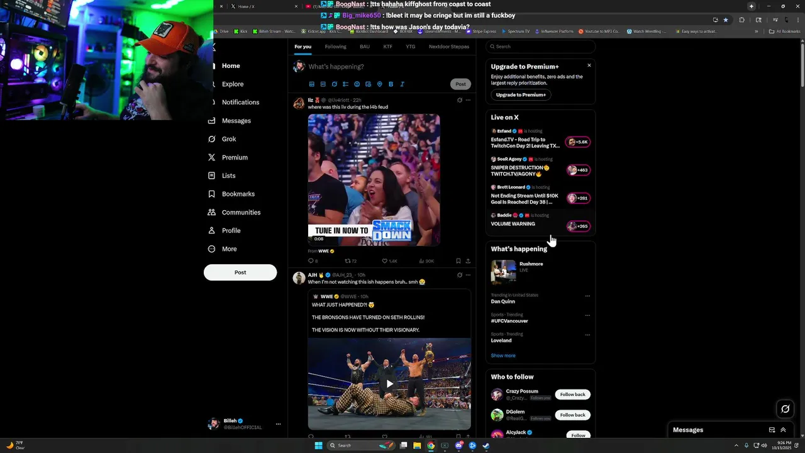Open more options for Dan Quinn trend
Screen dimensions: 805x453
click(x=587, y=296)
